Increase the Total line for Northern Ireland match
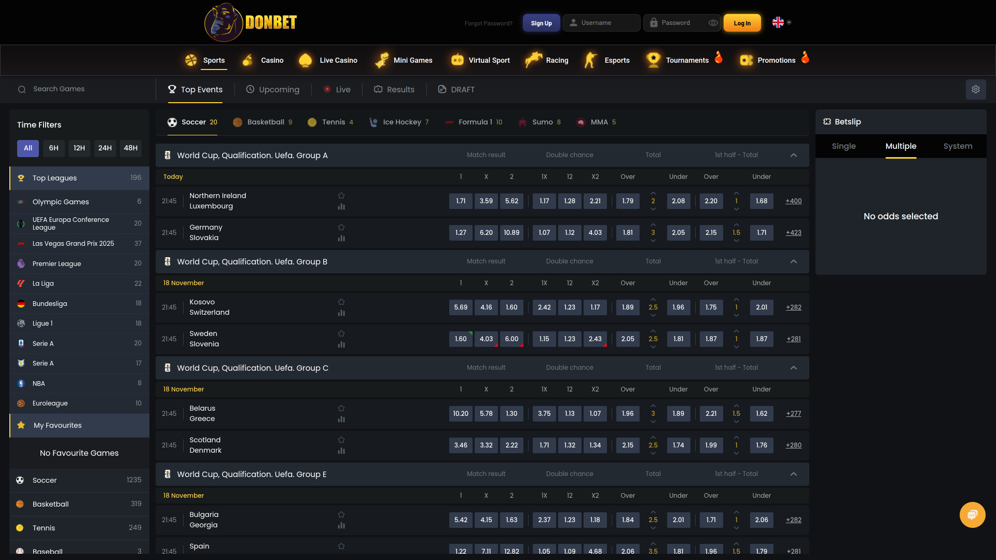996x560 pixels. (653, 194)
